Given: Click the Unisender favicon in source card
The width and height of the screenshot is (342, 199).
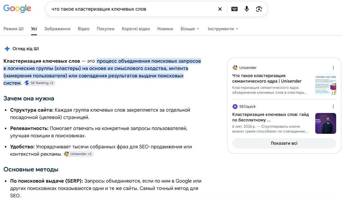Looking at the screenshot, I should tap(235, 68).
